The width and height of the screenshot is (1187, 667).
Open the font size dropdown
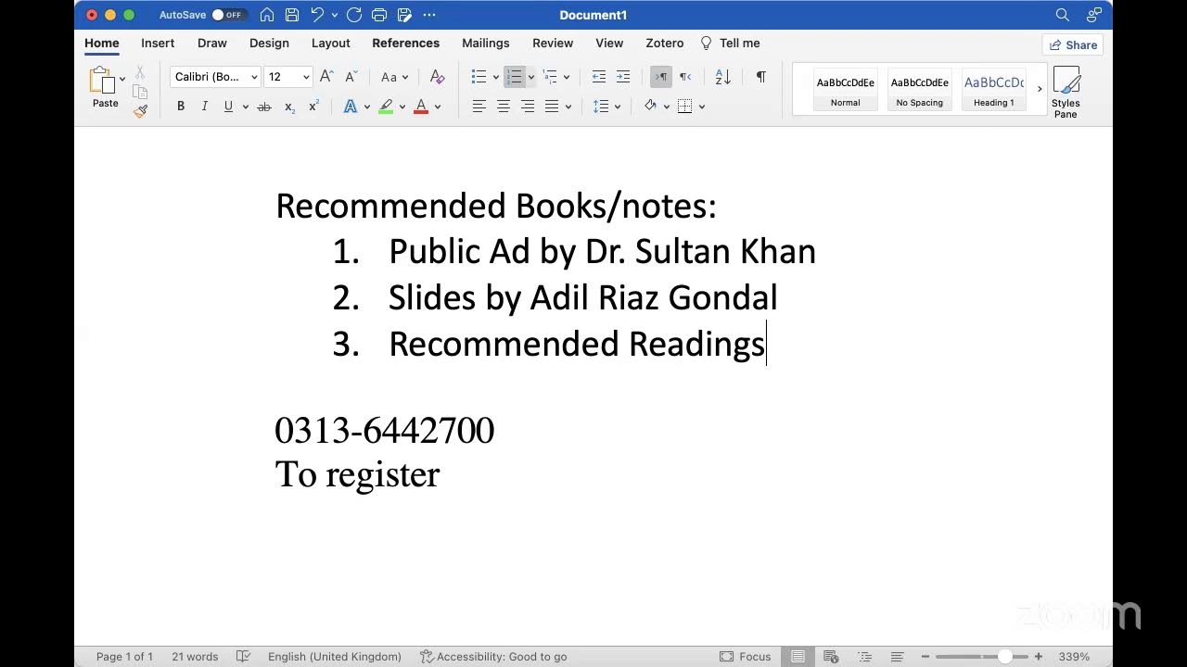[306, 77]
